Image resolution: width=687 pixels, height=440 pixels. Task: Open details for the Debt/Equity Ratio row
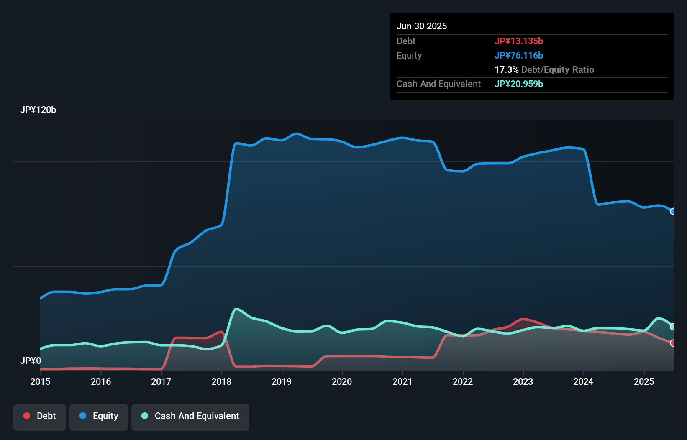pos(544,70)
